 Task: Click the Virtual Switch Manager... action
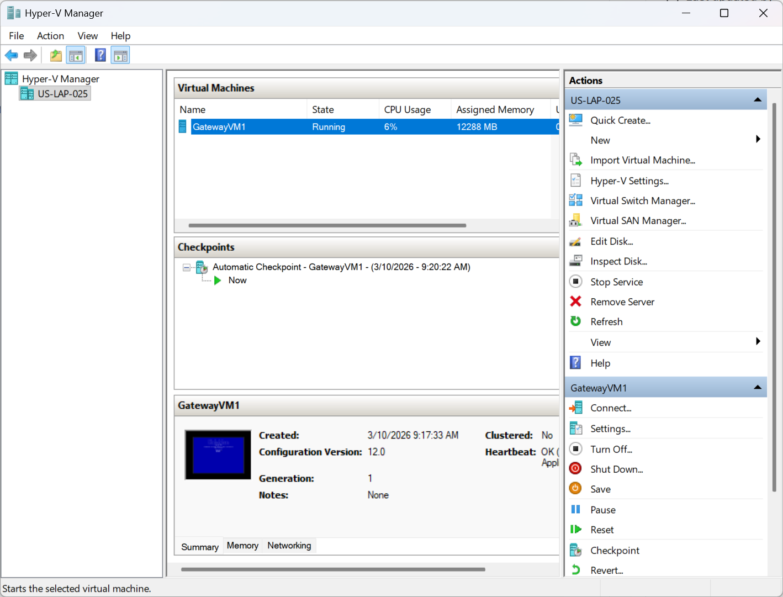(x=643, y=201)
